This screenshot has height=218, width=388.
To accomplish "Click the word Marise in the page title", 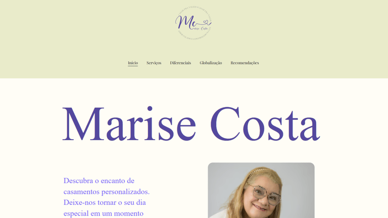I will tap(129, 124).
